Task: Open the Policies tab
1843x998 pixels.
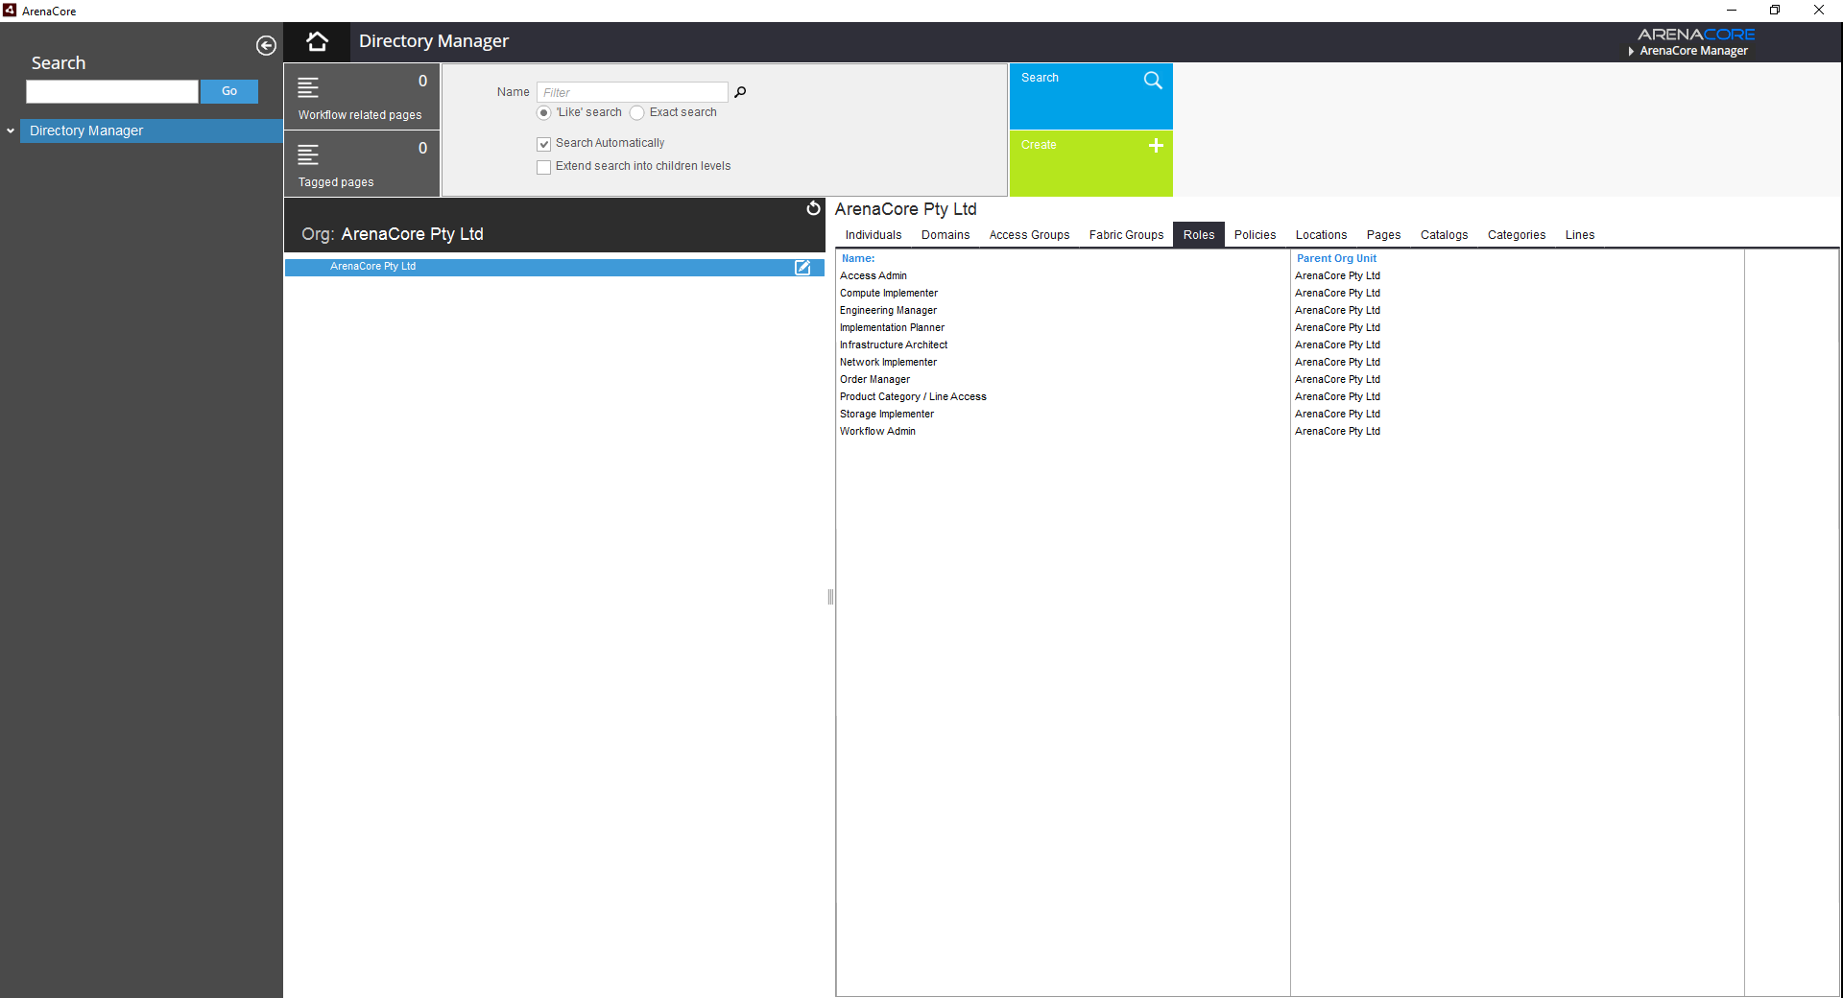Action: coord(1255,235)
